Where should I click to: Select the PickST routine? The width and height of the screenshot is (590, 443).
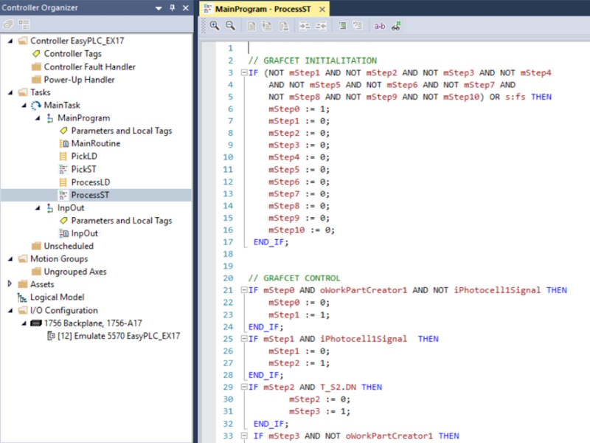(84, 169)
